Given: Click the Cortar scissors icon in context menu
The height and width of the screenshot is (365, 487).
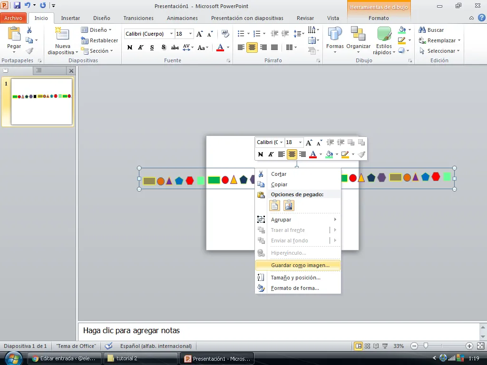Looking at the screenshot, I should 261,174.
